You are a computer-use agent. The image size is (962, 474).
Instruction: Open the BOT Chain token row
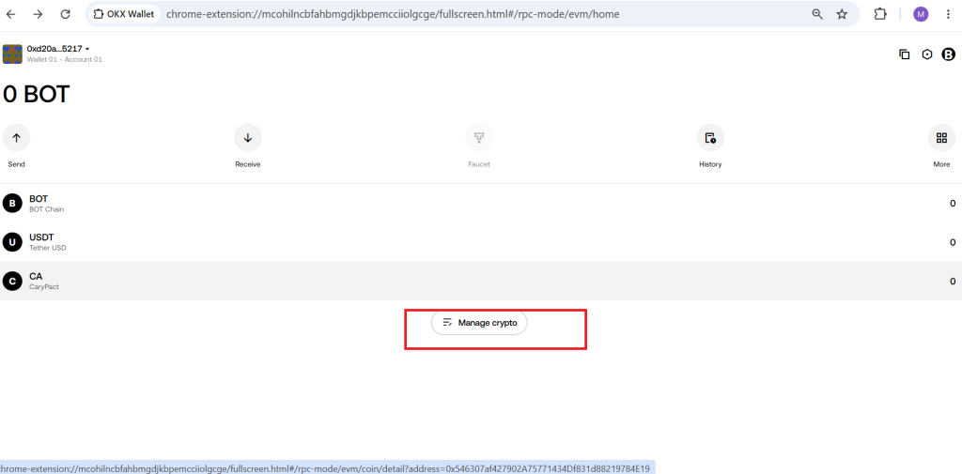pos(481,204)
